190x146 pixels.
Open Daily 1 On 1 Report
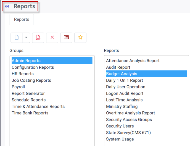146,80
